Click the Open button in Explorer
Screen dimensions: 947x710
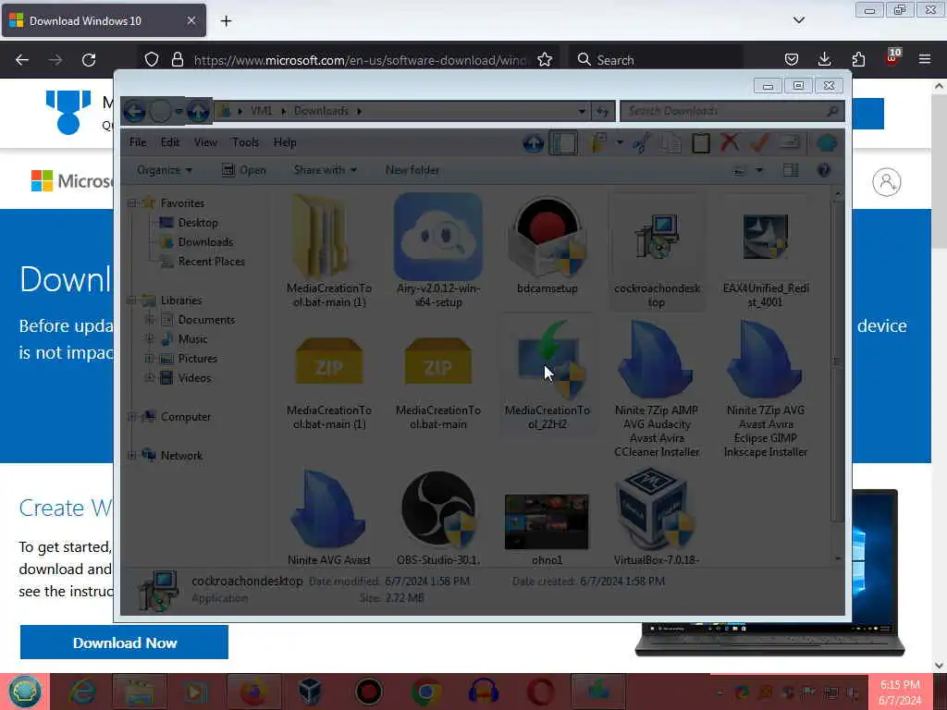tap(244, 170)
